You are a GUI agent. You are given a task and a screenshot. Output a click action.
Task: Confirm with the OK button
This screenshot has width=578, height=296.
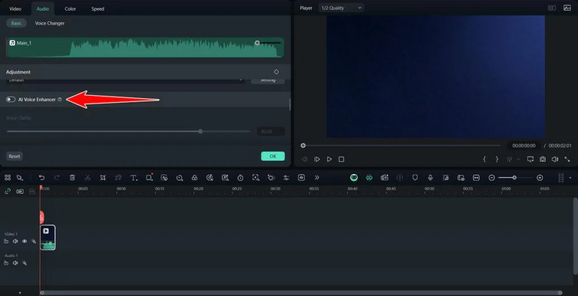click(273, 156)
